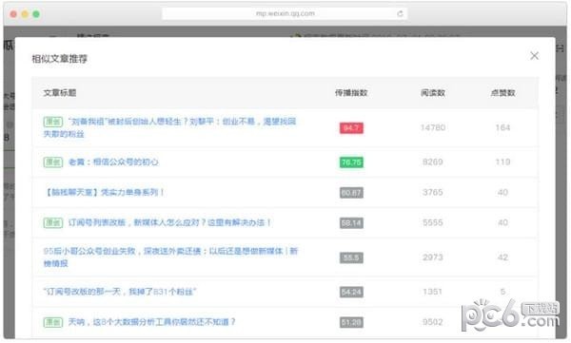This screenshot has width=571, height=343.
Task: Open the article 95后小哥公众号创业失败
Action: (x=170, y=257)
